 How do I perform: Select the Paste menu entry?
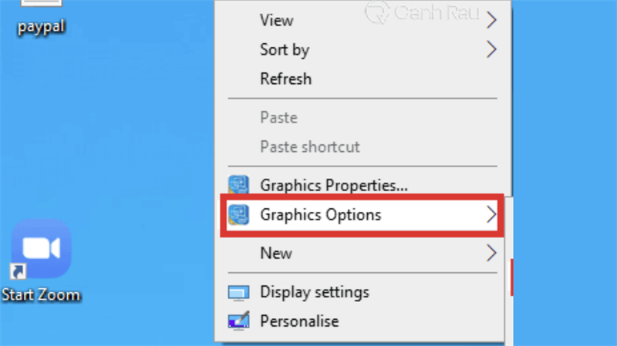coord(278,118)
